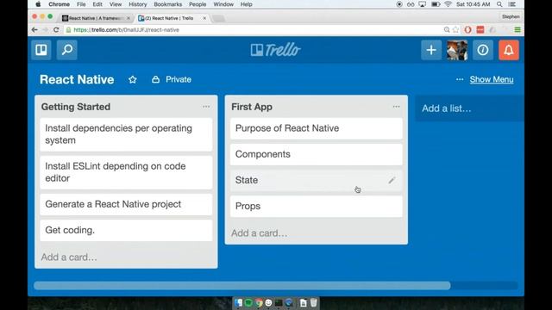This screenshot has width=552, height=310.
Task: Click Add a card in First App
Action: tap(259, 233)
